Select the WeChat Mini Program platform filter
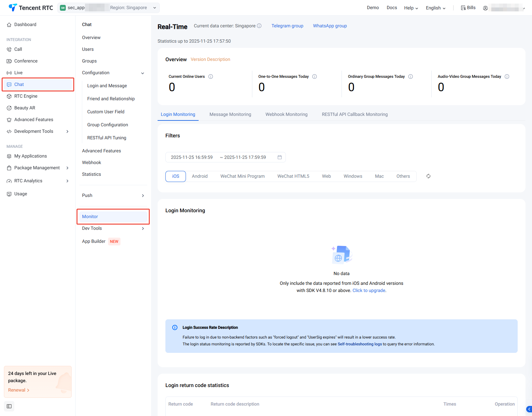The image size is (532, 416). pos(242,176)
